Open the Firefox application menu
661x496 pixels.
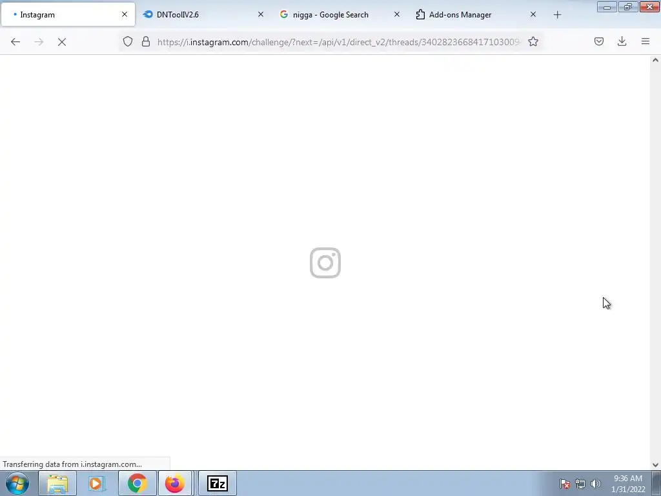645,41
